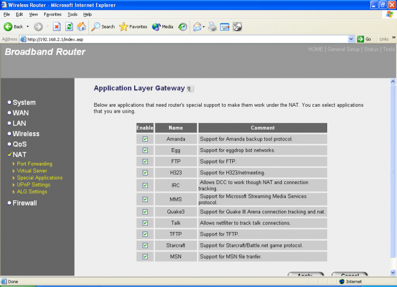
Task: Open Favorites star in toolbar
Action: (124, 27)
